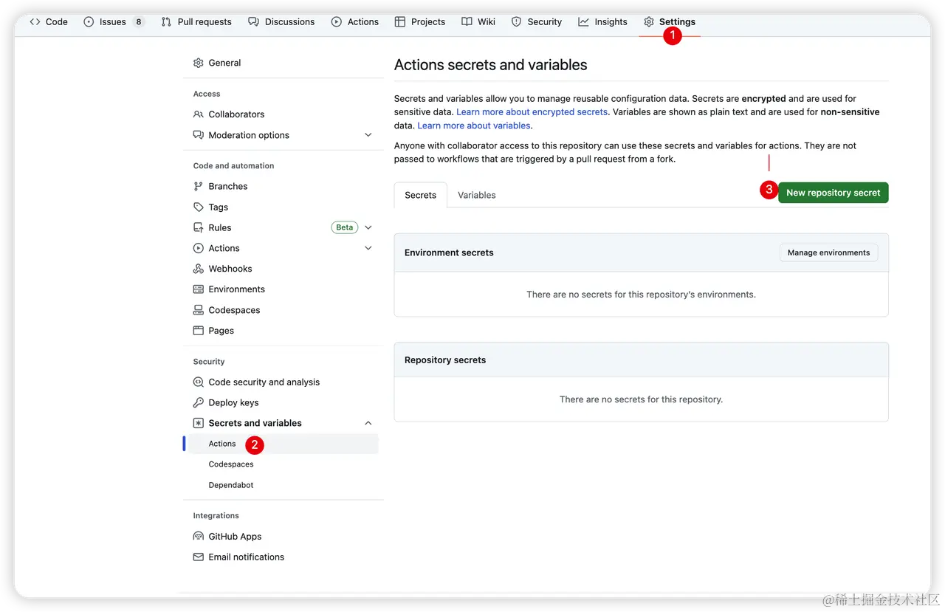Click the Repository secrets heading
This screenshot has width=945, height=612.
(445, 360)
